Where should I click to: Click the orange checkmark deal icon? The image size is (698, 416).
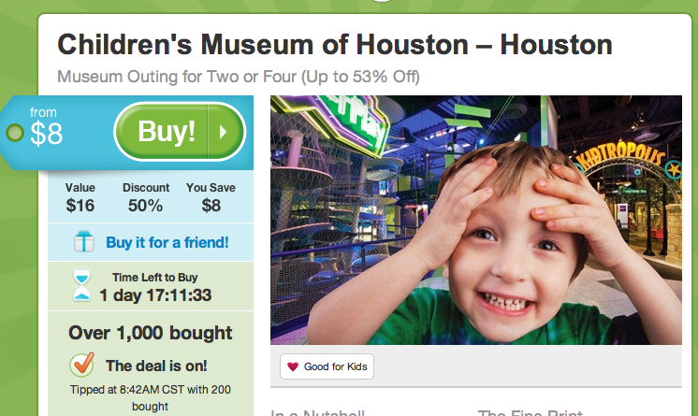(82, 364)
